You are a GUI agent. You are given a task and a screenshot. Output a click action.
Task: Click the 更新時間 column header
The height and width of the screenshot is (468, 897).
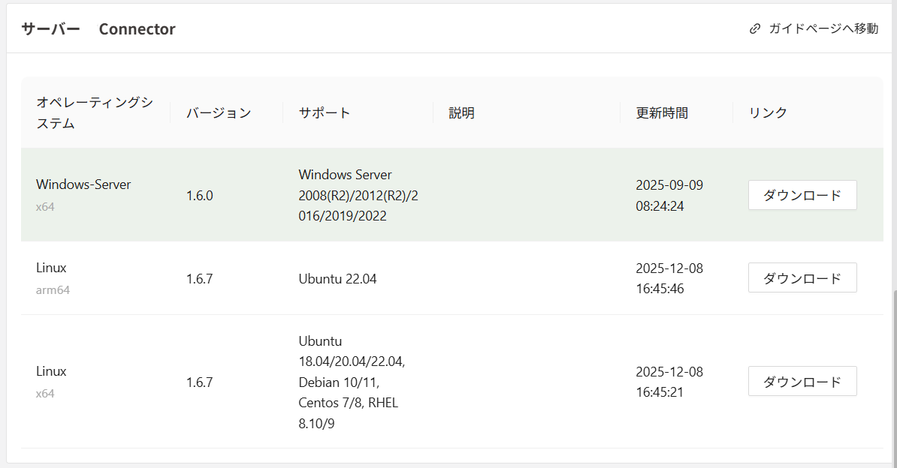pyautogui.click(x=661, y=112)
